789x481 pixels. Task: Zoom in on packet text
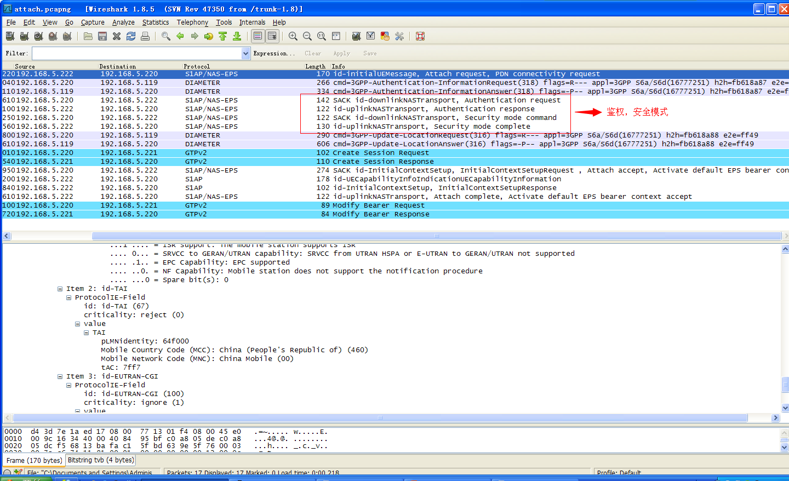[293, 36]
